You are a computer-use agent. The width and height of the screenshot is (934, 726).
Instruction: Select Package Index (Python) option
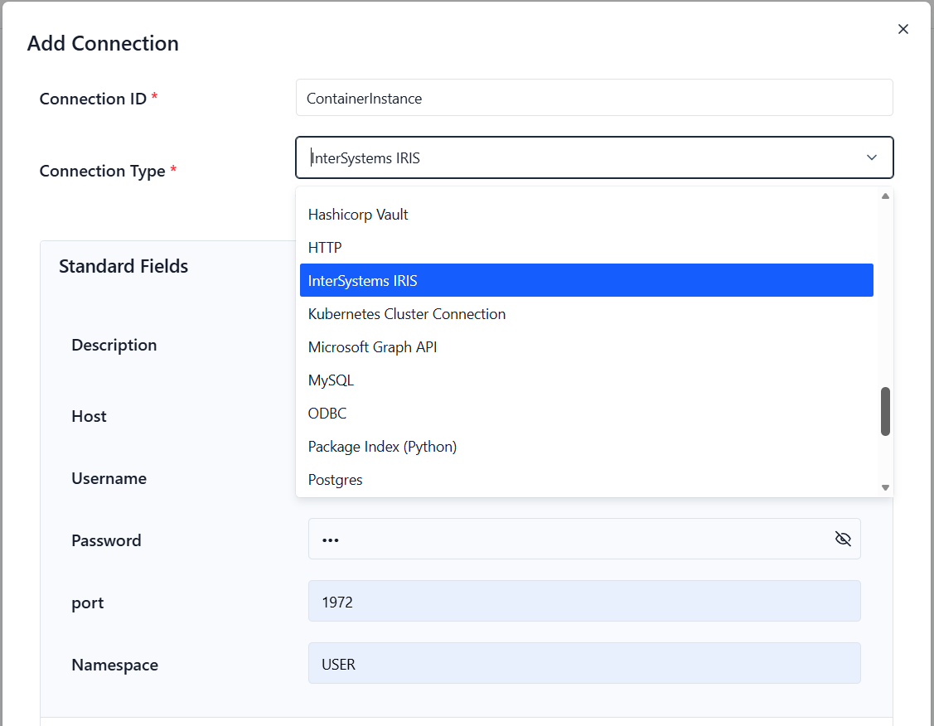pyautogui.click(x=382, y=446)
